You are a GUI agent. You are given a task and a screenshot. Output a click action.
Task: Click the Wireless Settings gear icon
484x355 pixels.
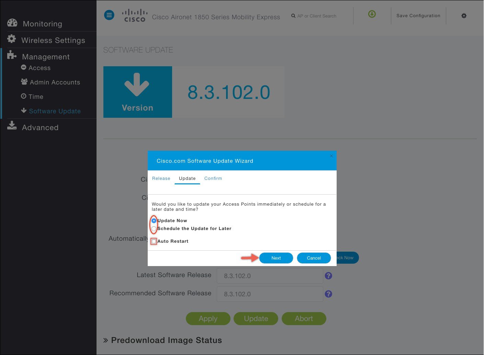point(12,39)
